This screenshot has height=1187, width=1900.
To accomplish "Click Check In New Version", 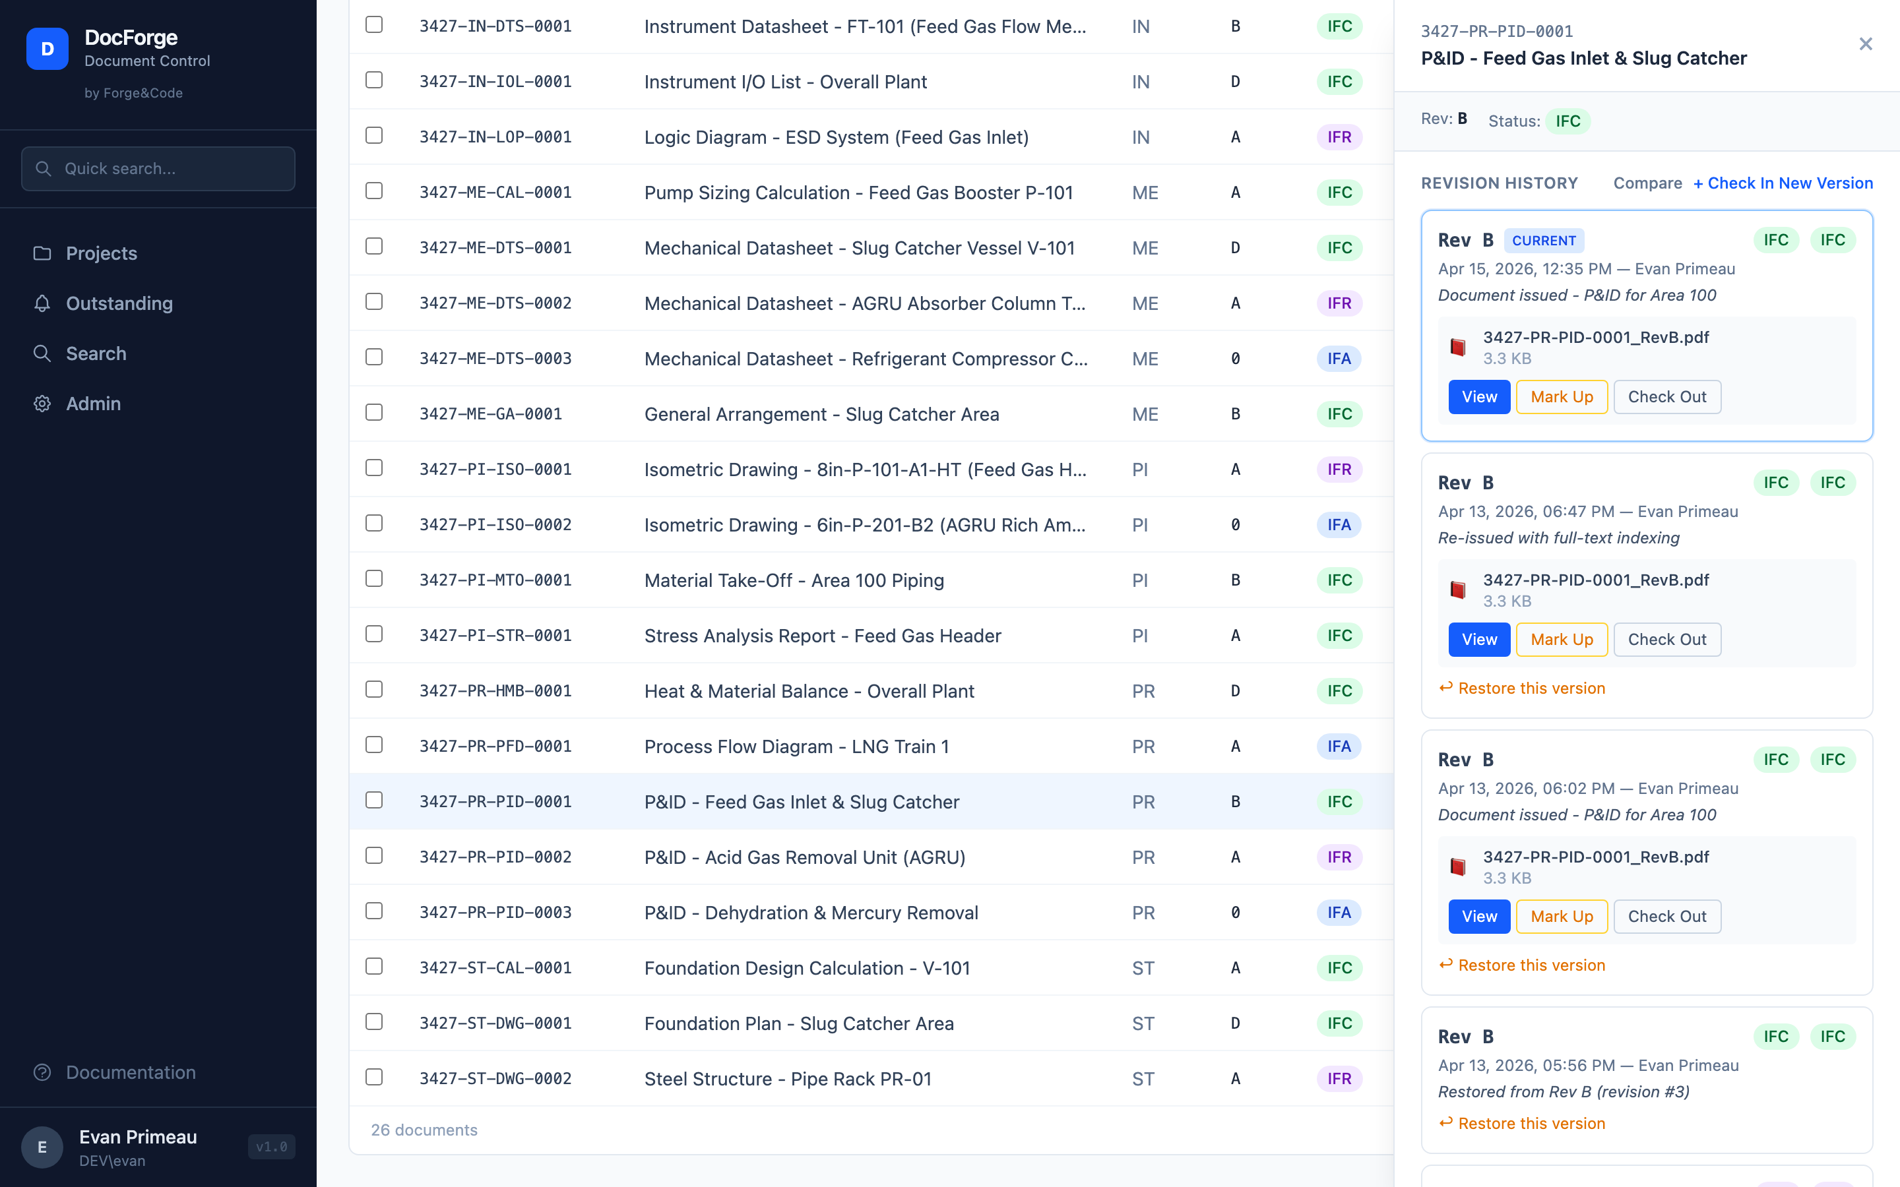I will pos(1782,183).
